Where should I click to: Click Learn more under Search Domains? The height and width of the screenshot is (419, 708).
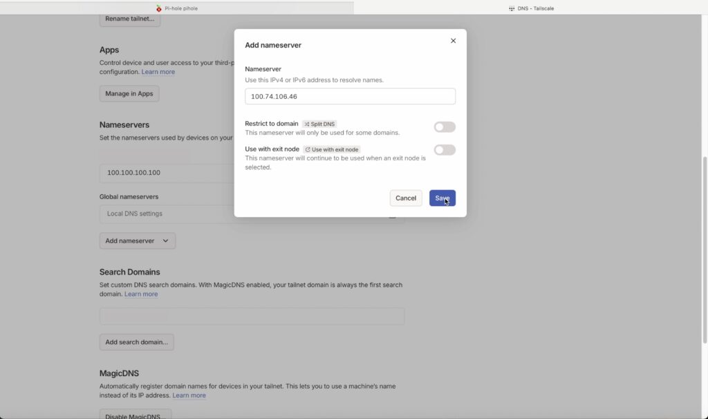(141, 293)
